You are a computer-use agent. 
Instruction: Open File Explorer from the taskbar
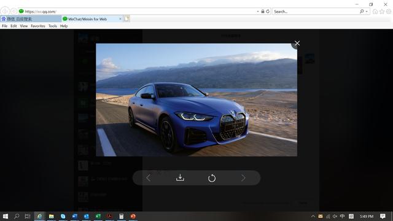click(52, 216)
